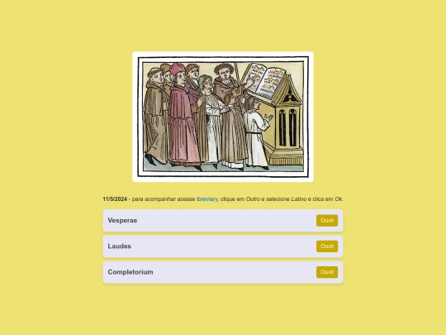The height and width of the screenshot is (335, 446).
Task: Click the phrase 'para acompanhar acesse'
Action: [164, 199]
